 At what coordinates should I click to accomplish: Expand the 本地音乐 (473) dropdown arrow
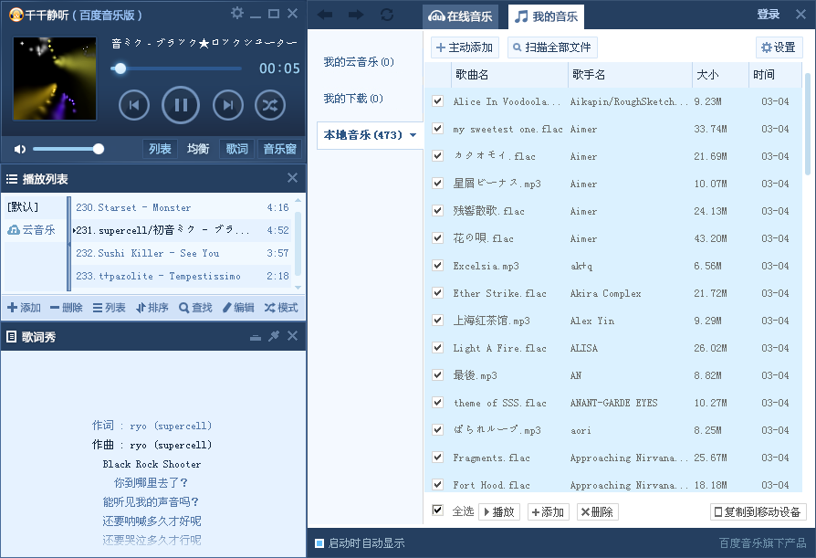(413, 135)
